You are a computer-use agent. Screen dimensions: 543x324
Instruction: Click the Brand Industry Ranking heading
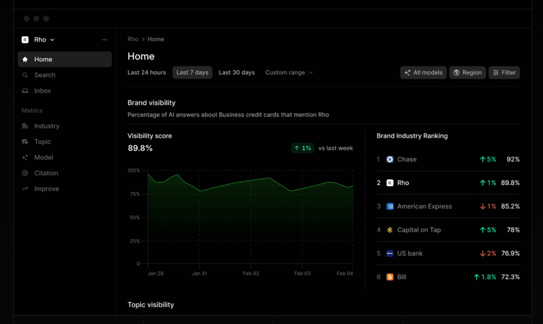412,136
